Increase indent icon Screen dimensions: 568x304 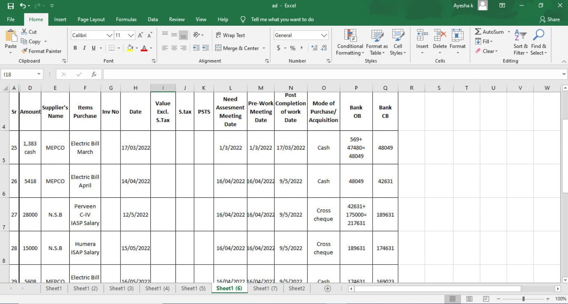206,48
